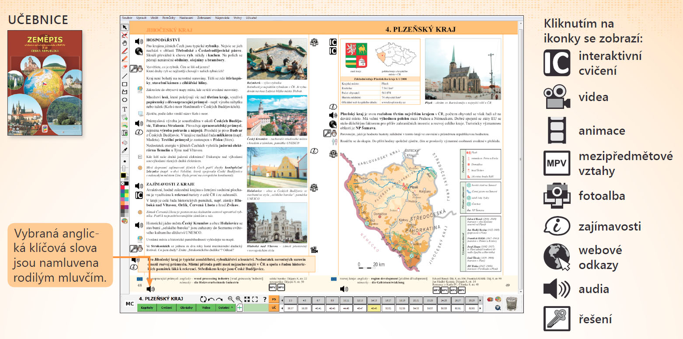Image resolution: width=683 pixels, height=339 pixels.
Task: Select the straight line tool
Action: pyautogui.click(x=125, y=76)
